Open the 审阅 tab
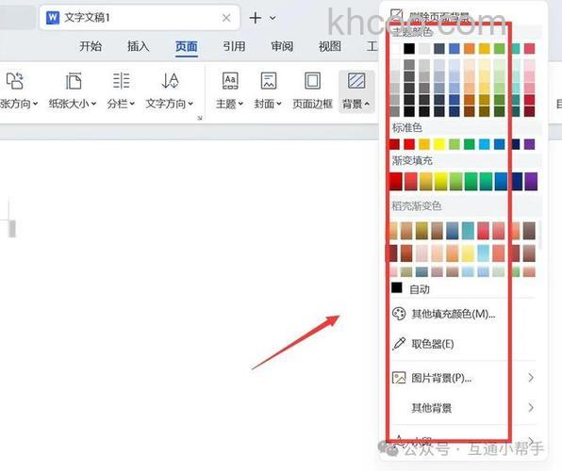This screenshot has height=471, width=562. pos(282,46)
